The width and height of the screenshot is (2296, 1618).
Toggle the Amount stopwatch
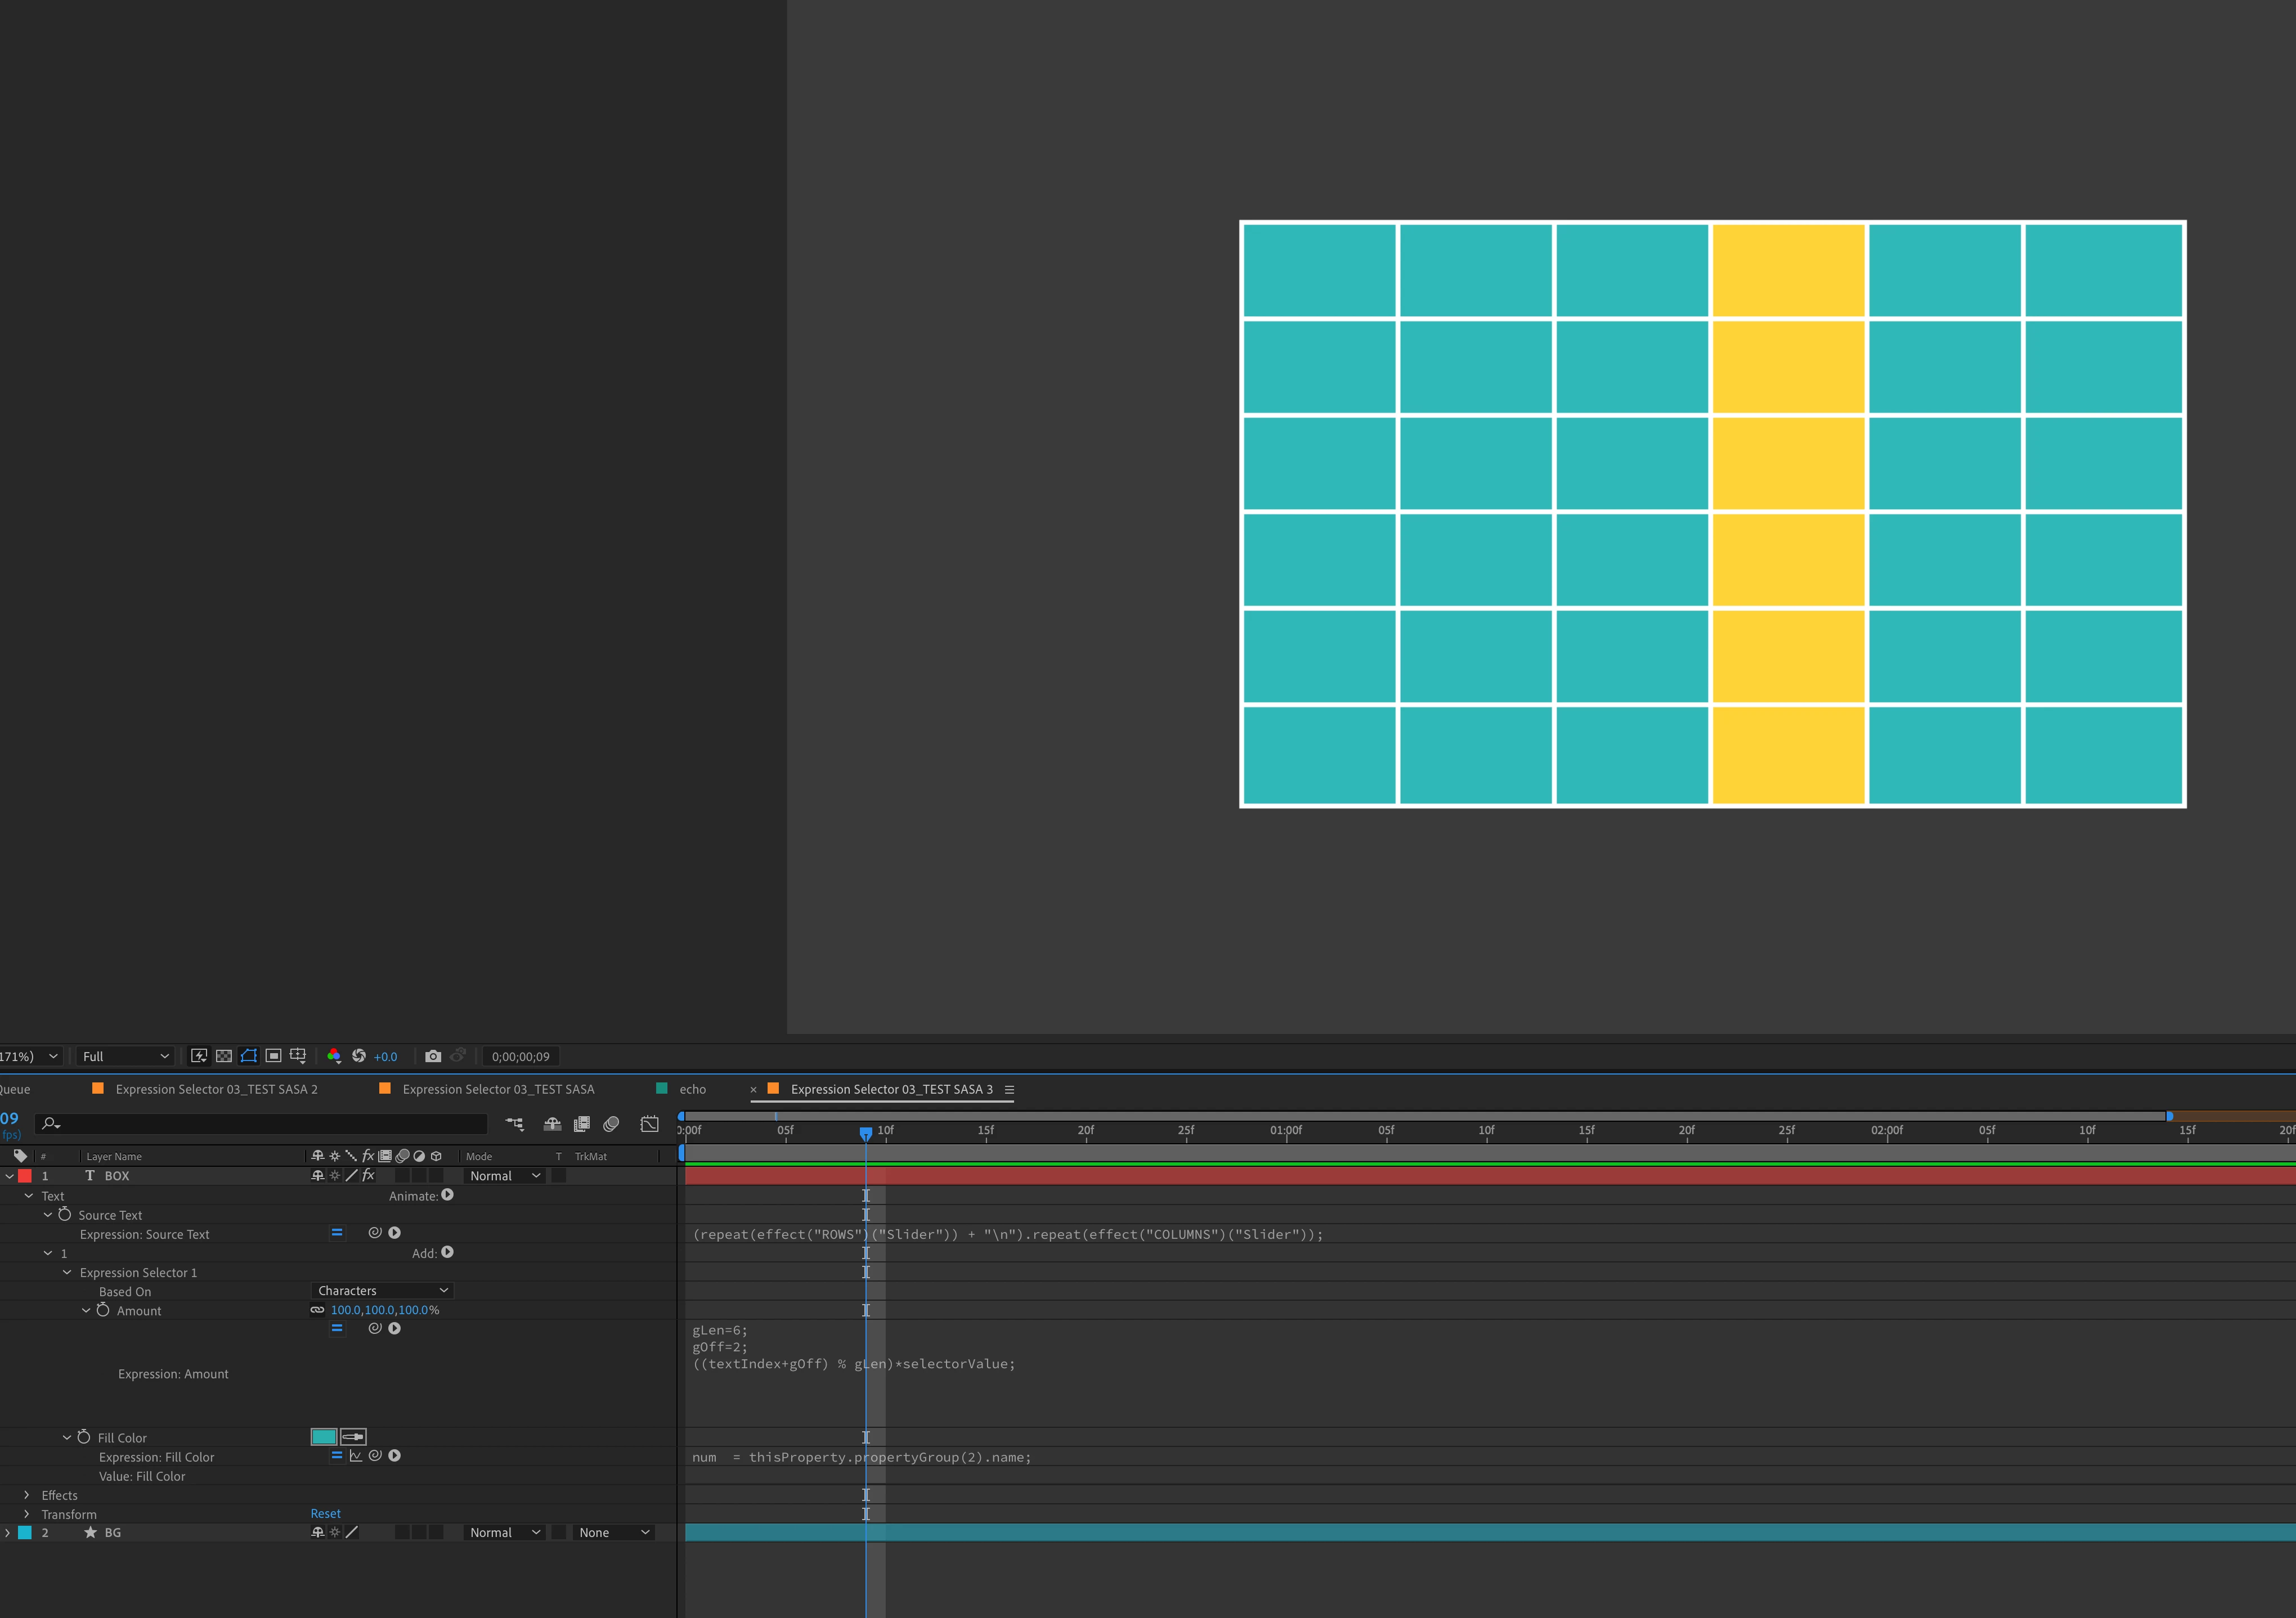click(103, 1310)
